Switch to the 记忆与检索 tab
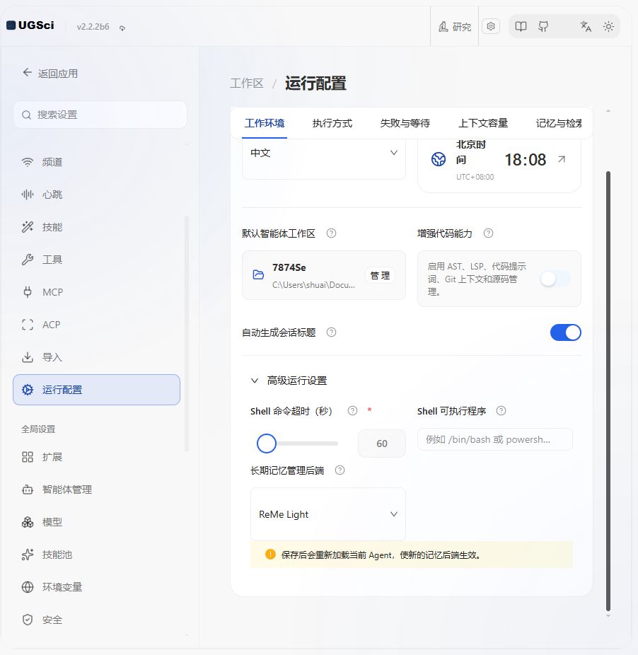The image size is (638, 655). click(559, 123)
